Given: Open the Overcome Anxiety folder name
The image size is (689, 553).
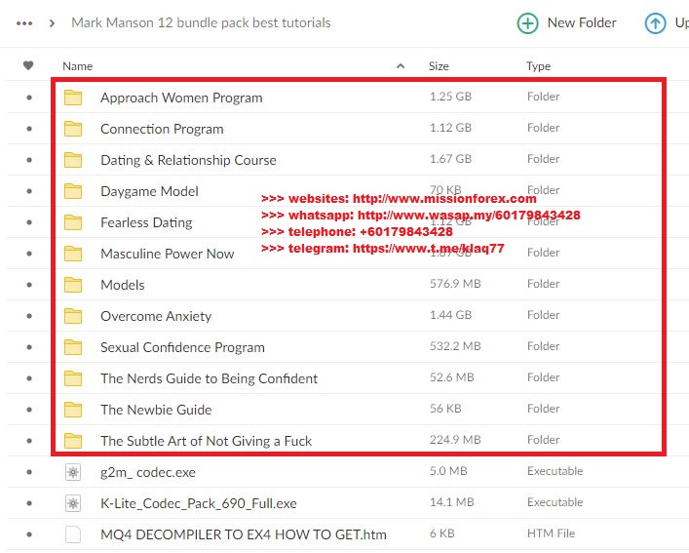Looking at the screenshot, I should click(156, 317).
